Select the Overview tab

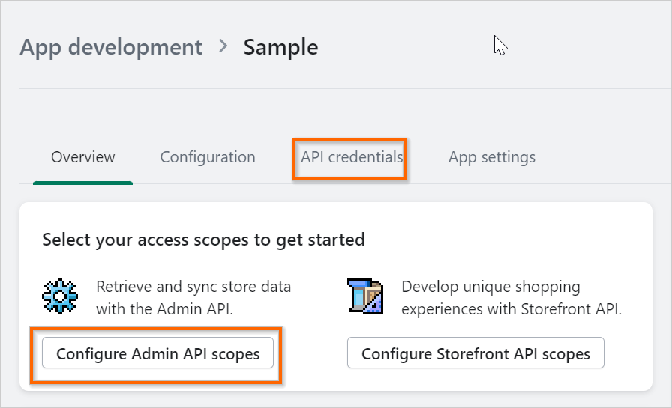coord(82,157)
